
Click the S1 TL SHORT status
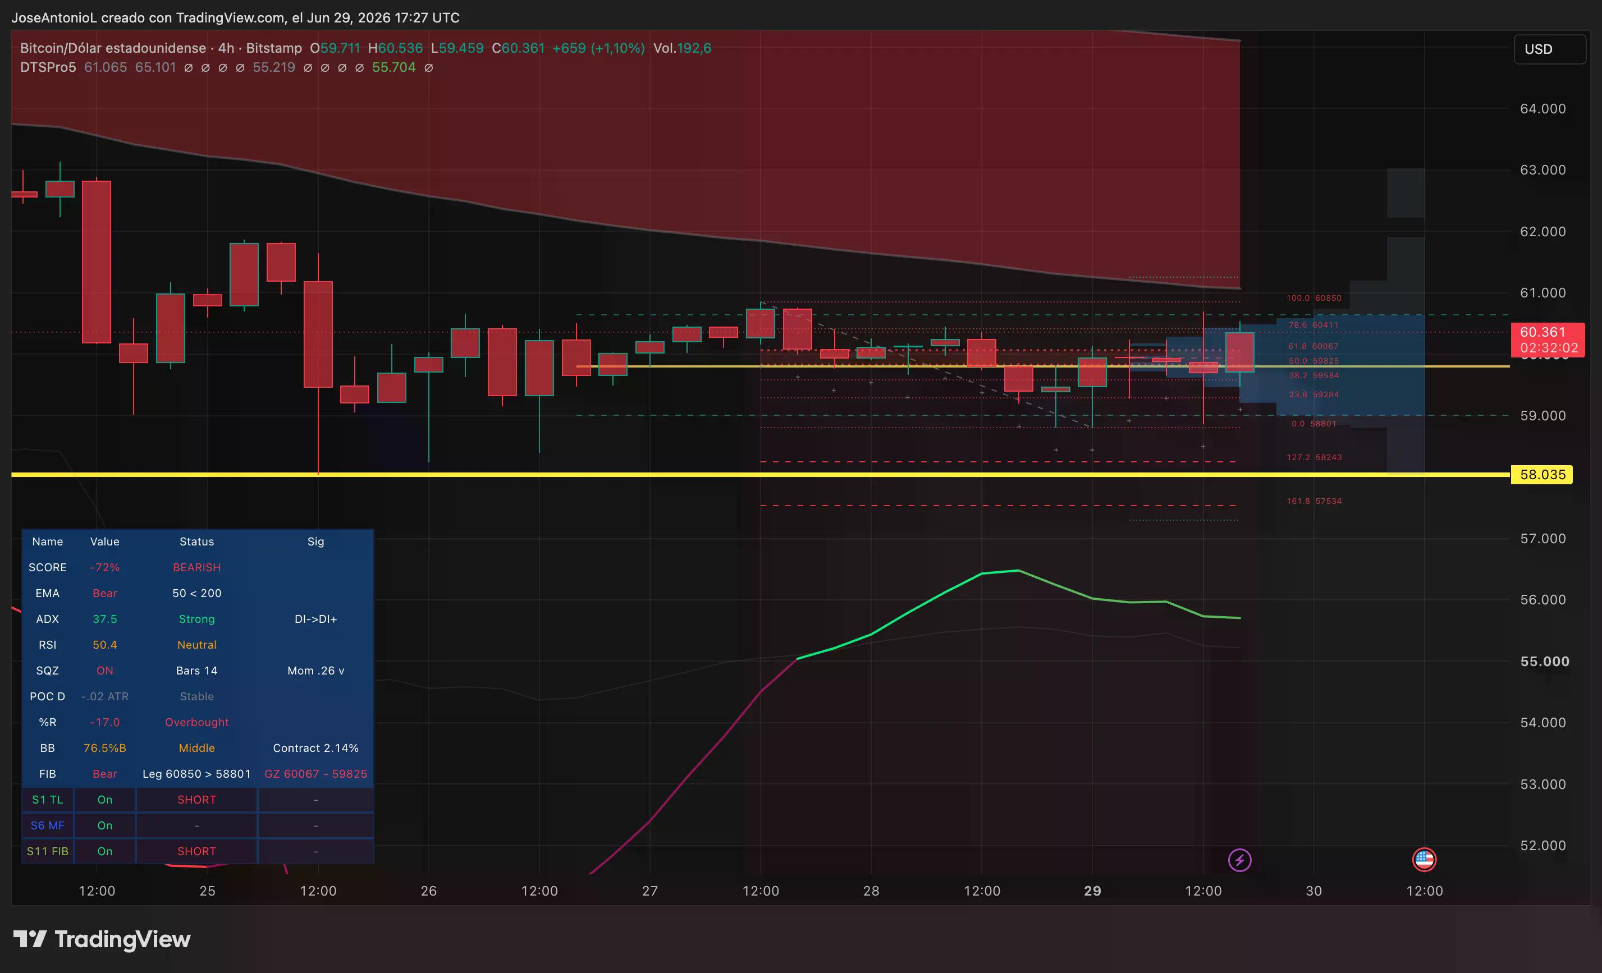(197, 800)
